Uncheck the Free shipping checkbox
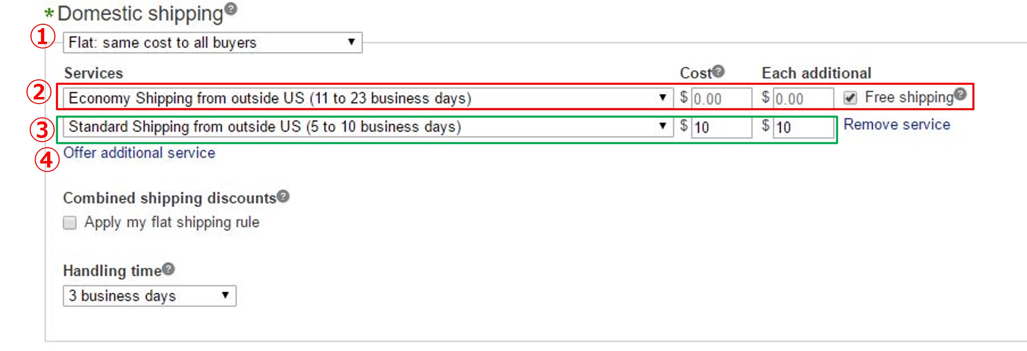 pos(850,98)
